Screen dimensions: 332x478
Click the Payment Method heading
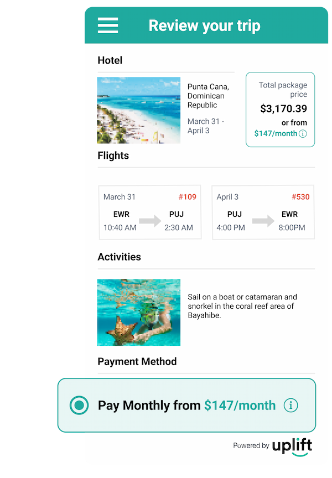137,361
